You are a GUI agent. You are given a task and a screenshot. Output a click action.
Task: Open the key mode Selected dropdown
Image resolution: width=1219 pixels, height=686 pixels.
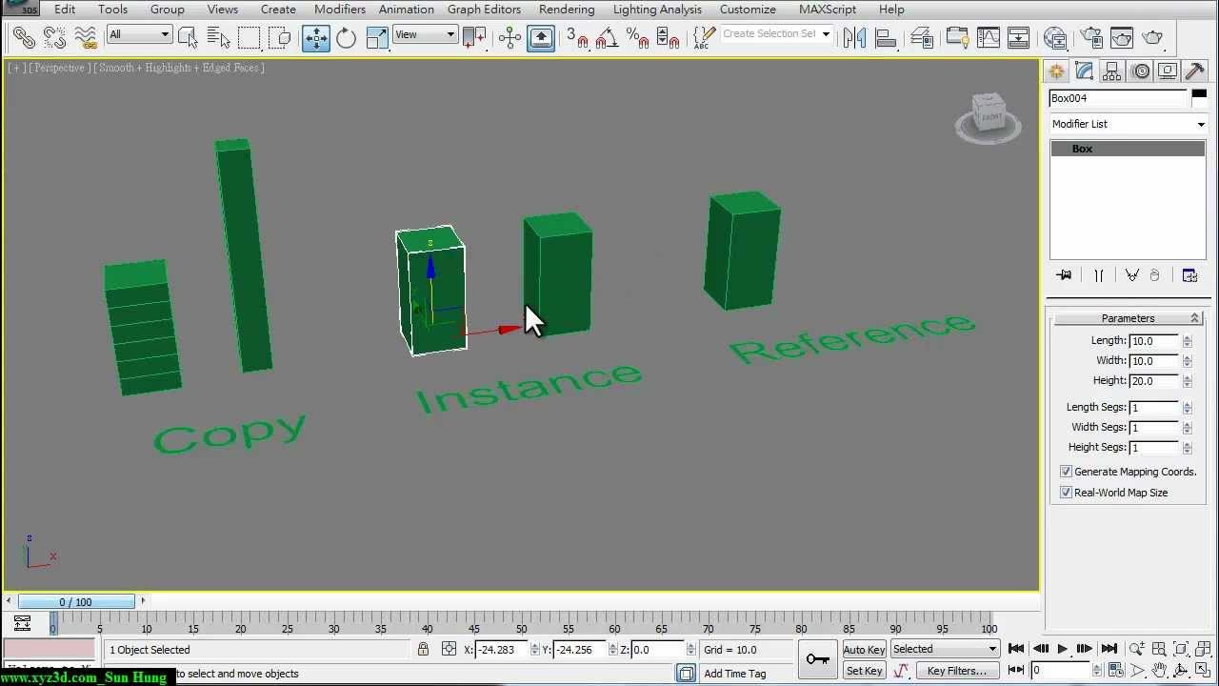pyautogui.click(x=945, y=649)
